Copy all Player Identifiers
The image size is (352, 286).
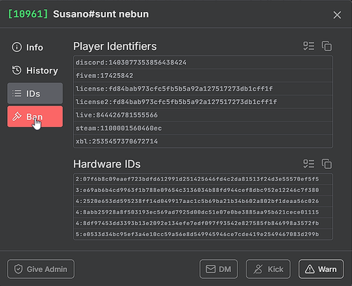tap(327, 46)
